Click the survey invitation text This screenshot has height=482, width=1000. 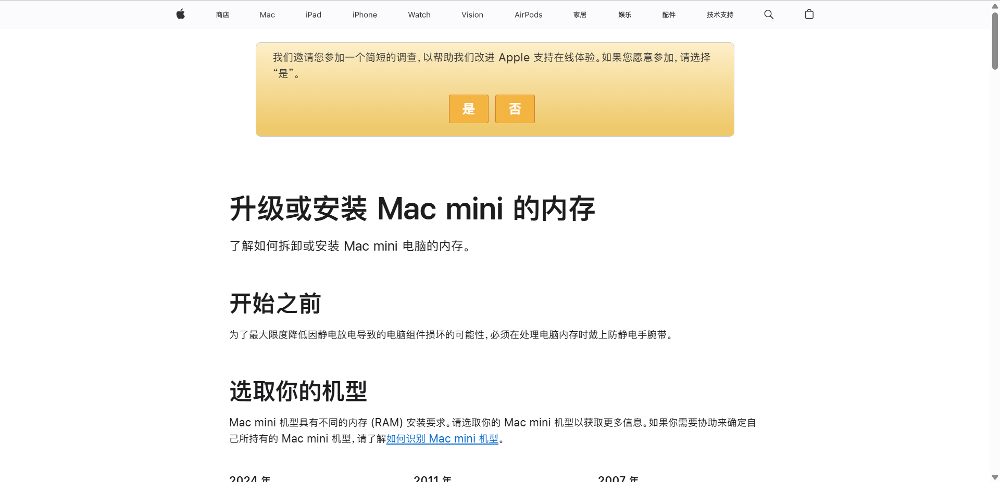click(x=492, y=65)
